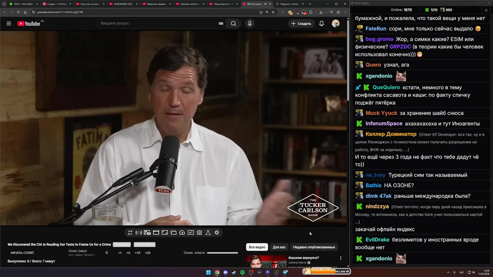The width and height of the screenshot is (493, 277).
Task: Reload the page in the browser
Action: tap(18, 12)
